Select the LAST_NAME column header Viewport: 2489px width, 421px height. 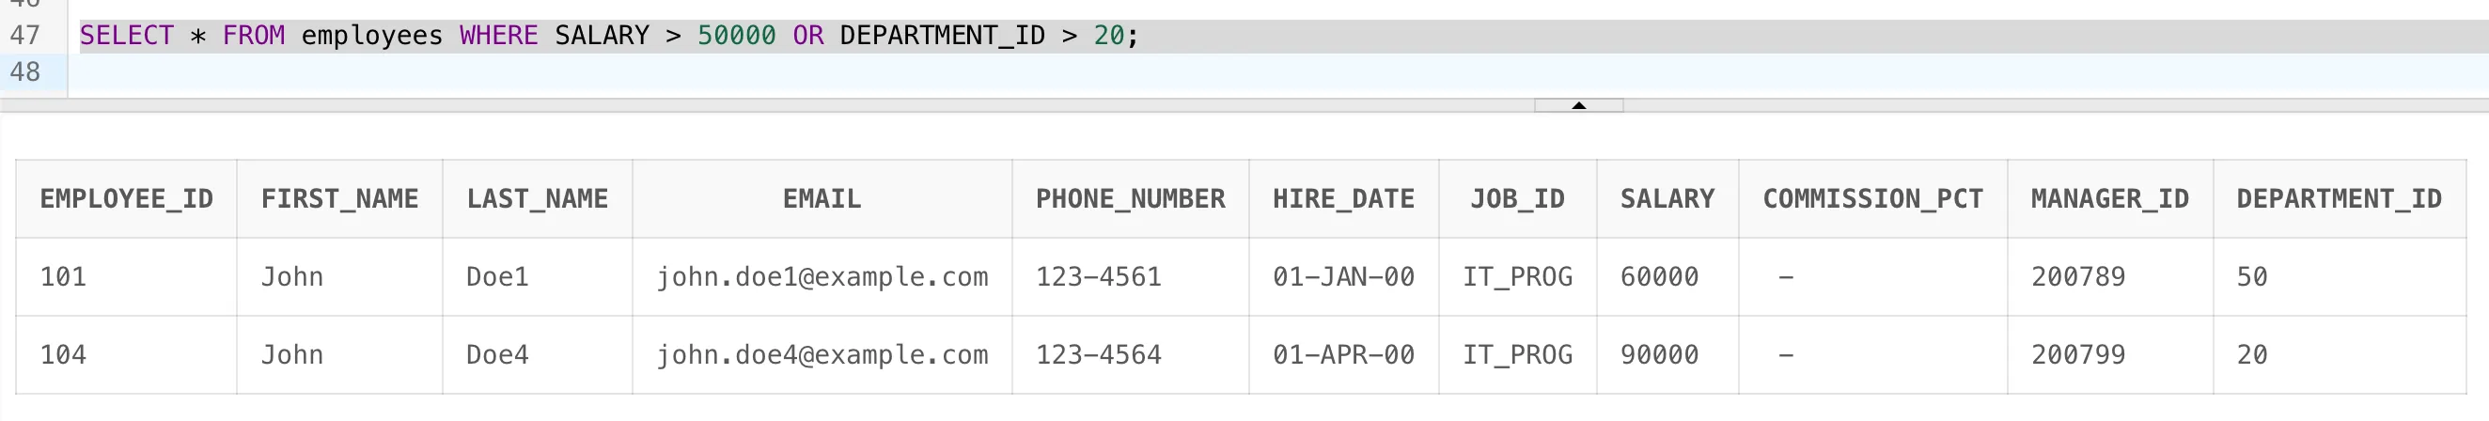[x=538, y=199]
